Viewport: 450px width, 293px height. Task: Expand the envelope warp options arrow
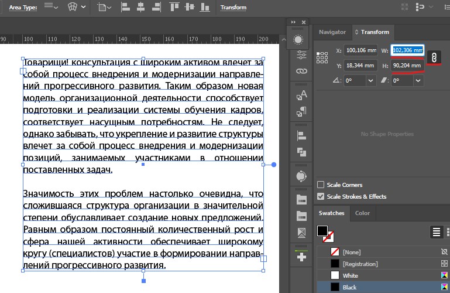(83, 6)
